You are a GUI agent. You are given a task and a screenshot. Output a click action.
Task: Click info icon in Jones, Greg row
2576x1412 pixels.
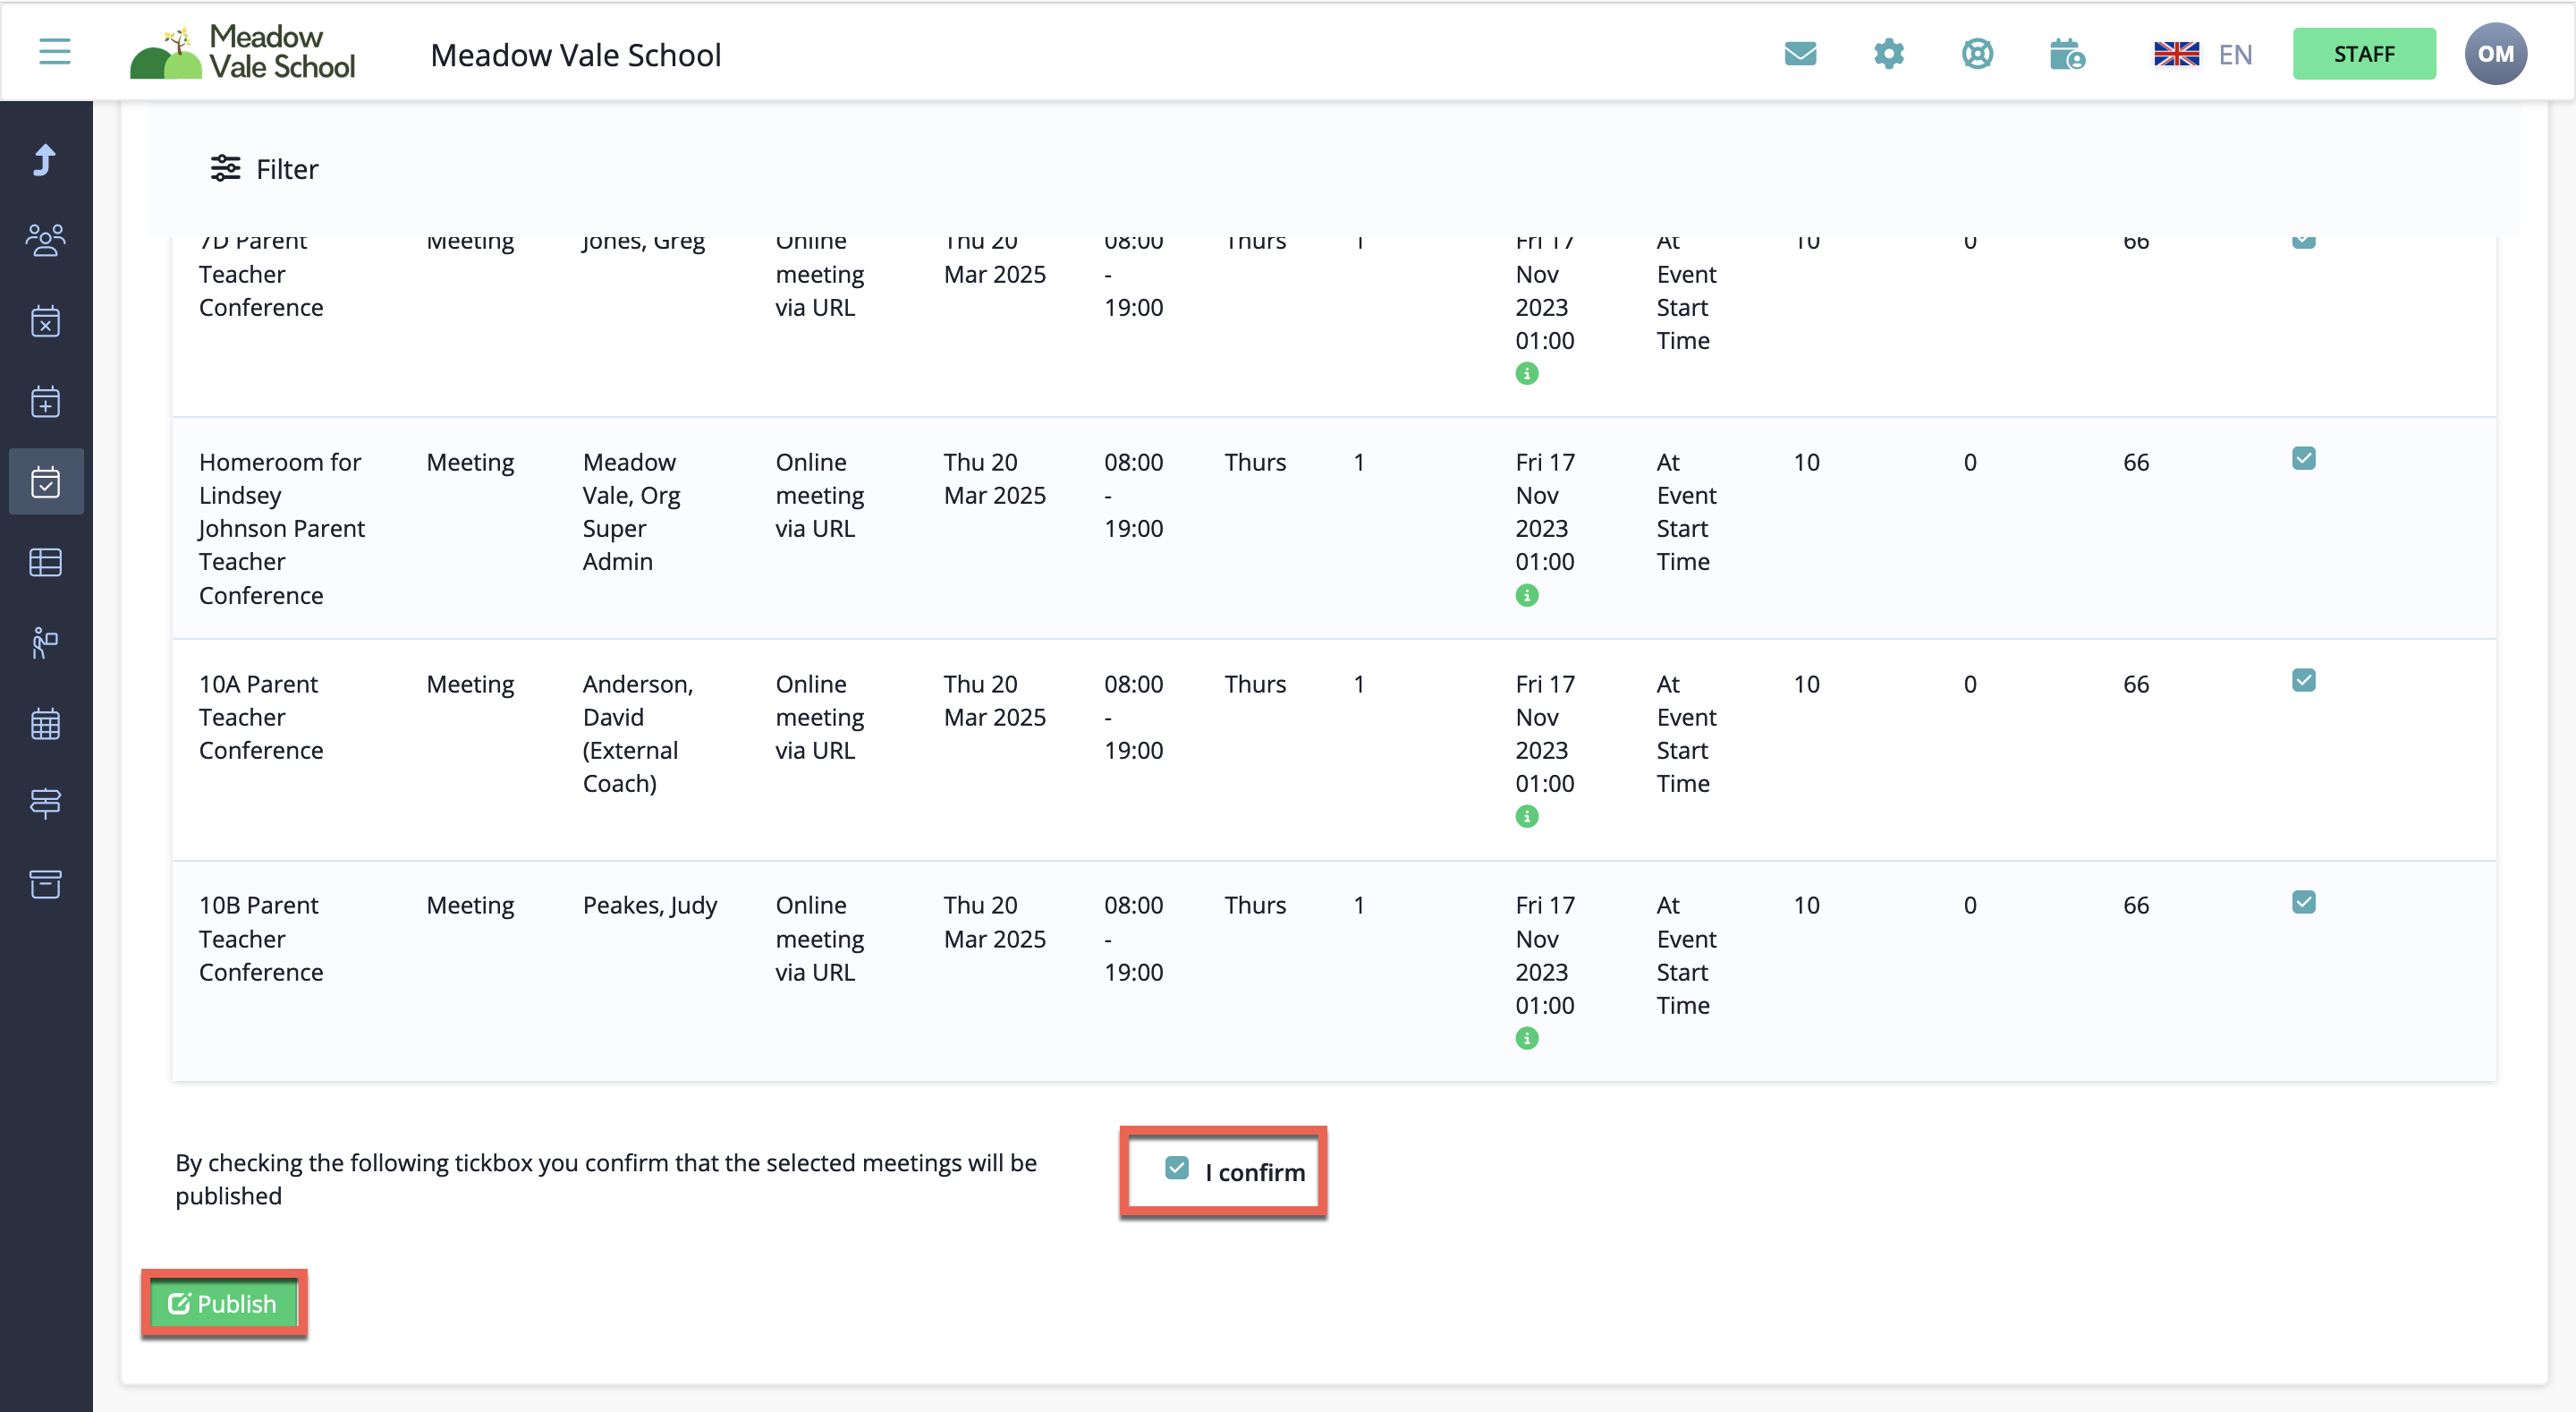(x=1527, y=373)
